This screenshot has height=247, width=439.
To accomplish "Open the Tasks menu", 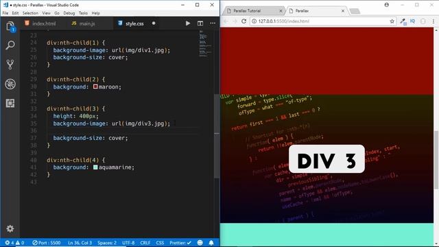I will coord(83,13).
